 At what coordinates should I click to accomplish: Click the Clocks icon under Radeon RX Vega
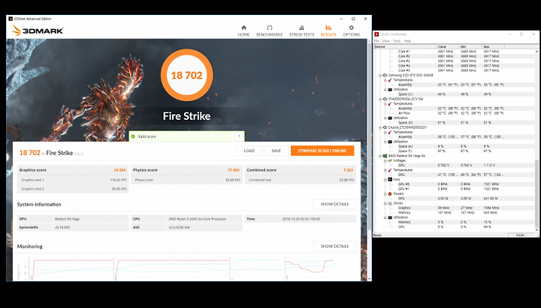[x=390, y=203]
